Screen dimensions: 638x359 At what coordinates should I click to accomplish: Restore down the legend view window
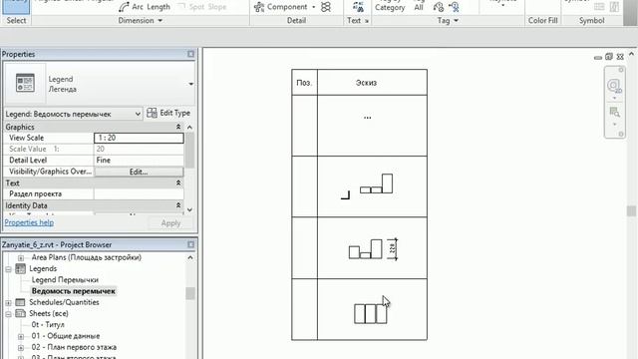609,57
